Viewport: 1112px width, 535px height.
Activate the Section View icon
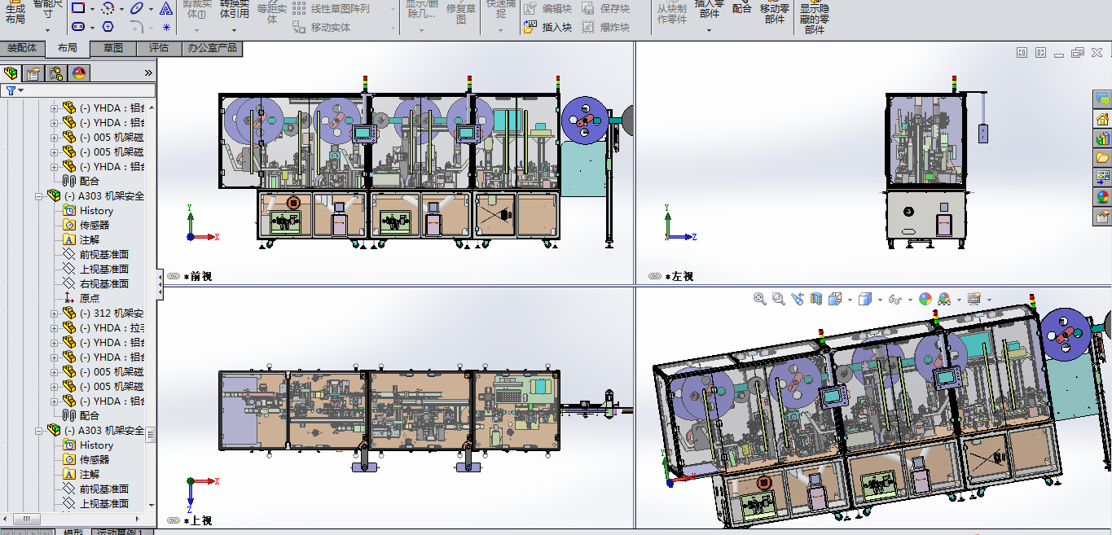(x=816, y=299)
